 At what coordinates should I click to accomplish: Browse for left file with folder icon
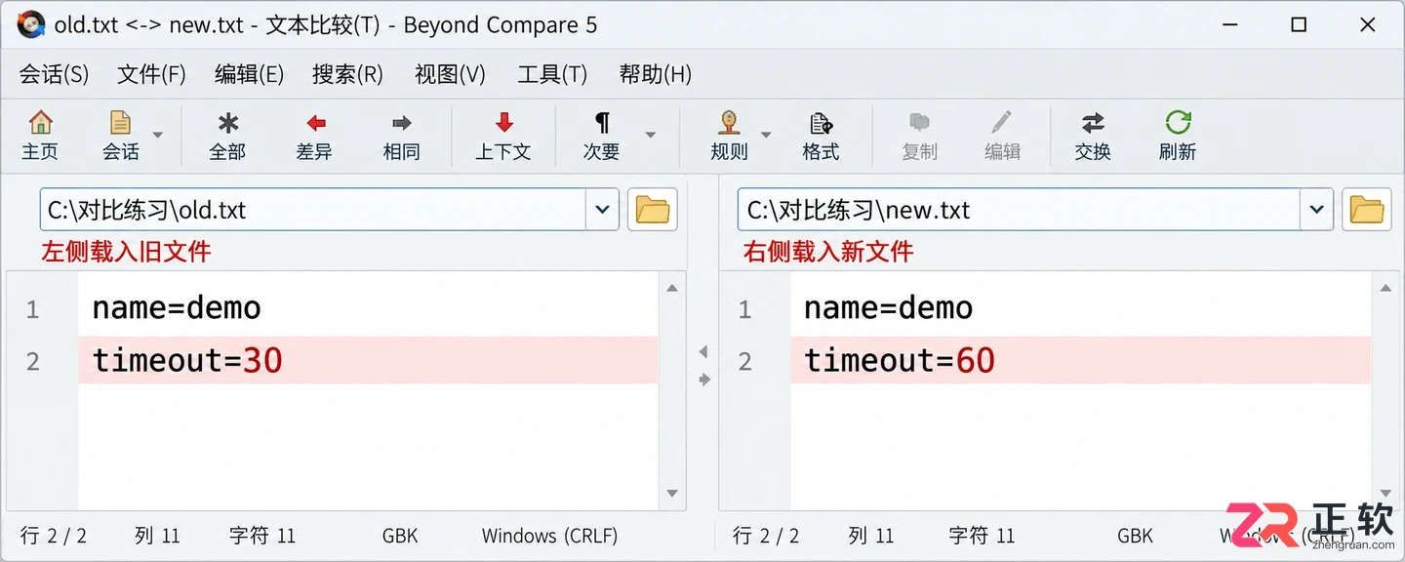(652, 210)
